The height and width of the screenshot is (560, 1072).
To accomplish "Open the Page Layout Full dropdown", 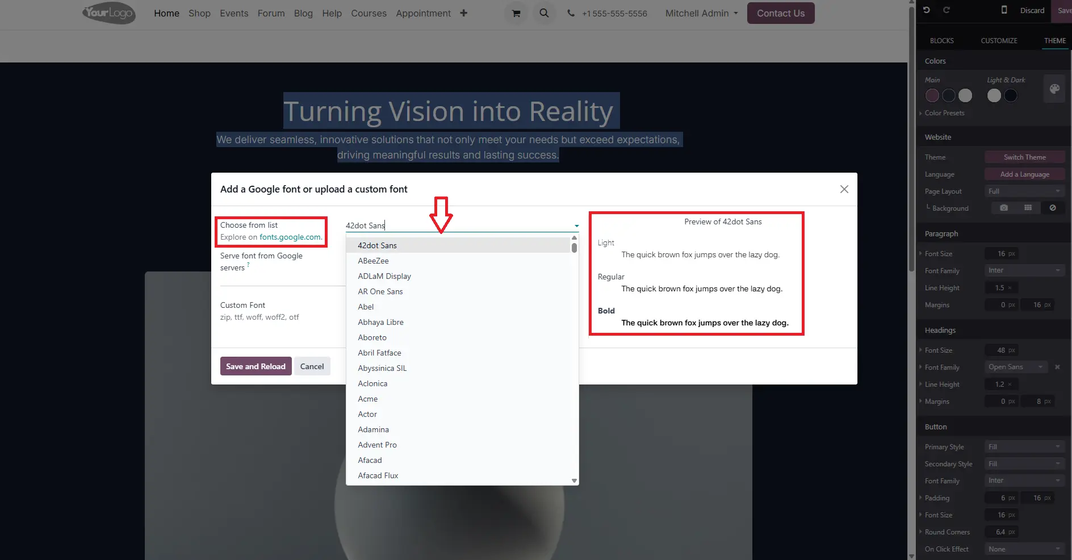I will [x=1024, y=191].
